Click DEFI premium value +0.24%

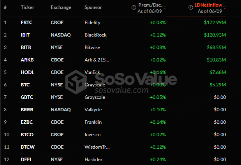point(158,160)
